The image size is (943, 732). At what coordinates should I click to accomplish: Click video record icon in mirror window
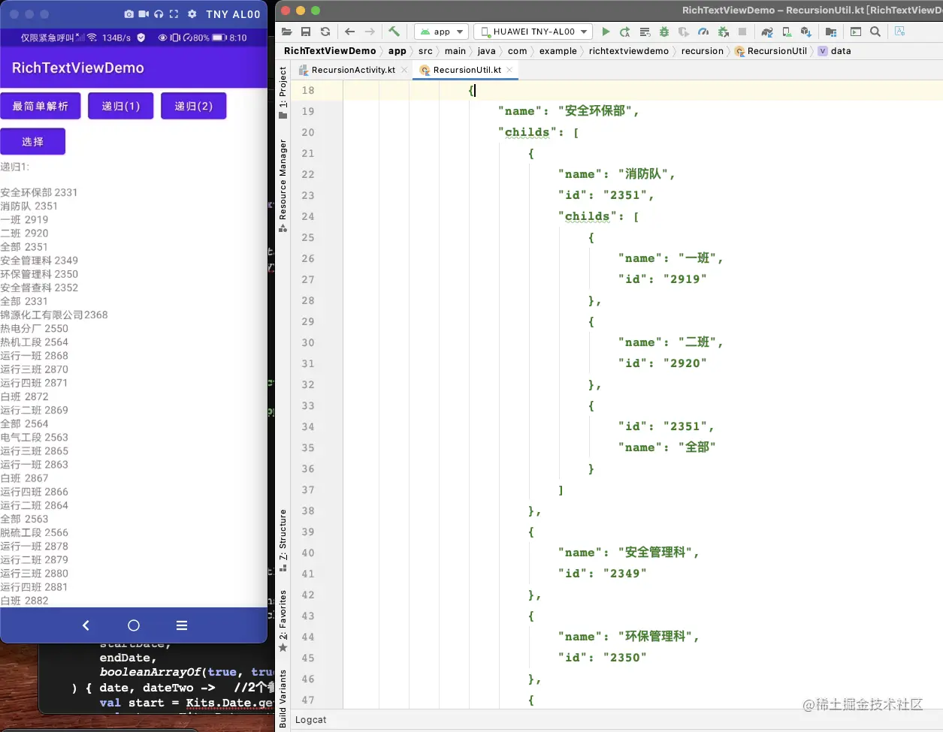pyautogui.click(x=144, y=14)
